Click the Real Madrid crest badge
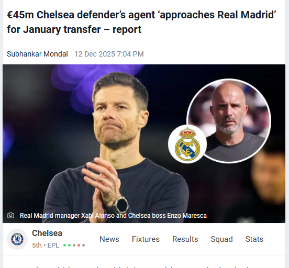 pos(187,144)
